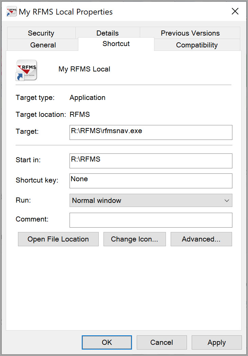Click the Start in label
Screen dimensions: 248x356
(x=28, y=160)
